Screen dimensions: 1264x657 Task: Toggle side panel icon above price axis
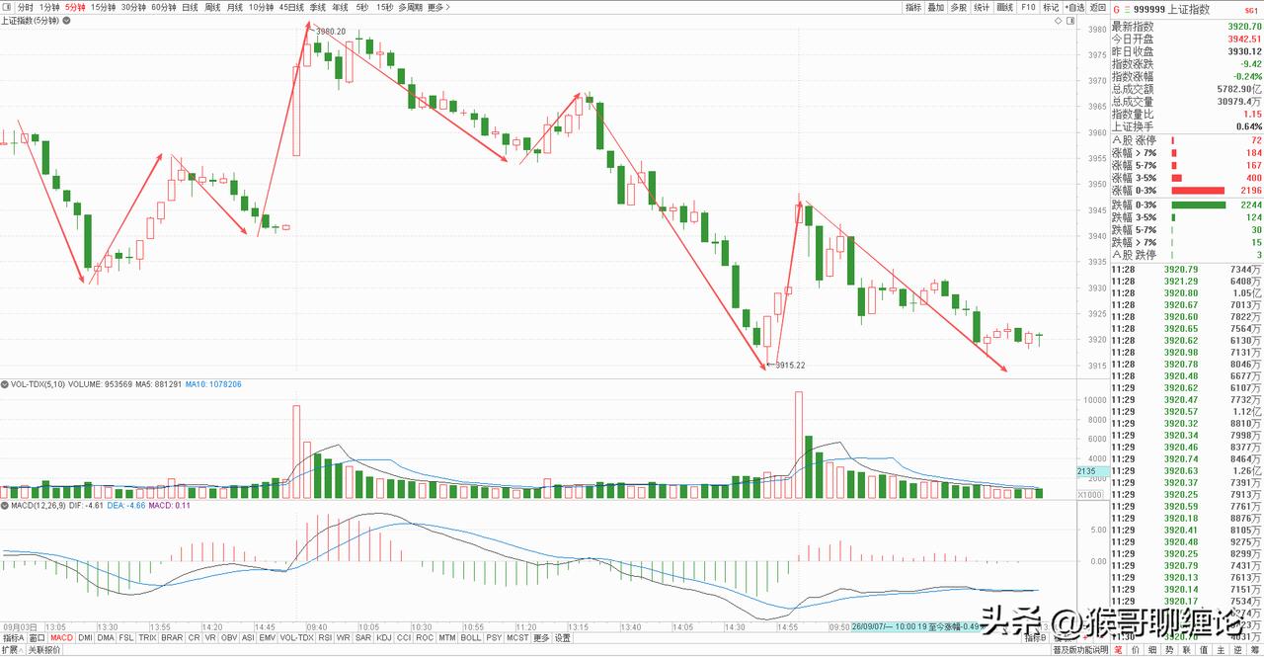click(x=1070, y=21)
